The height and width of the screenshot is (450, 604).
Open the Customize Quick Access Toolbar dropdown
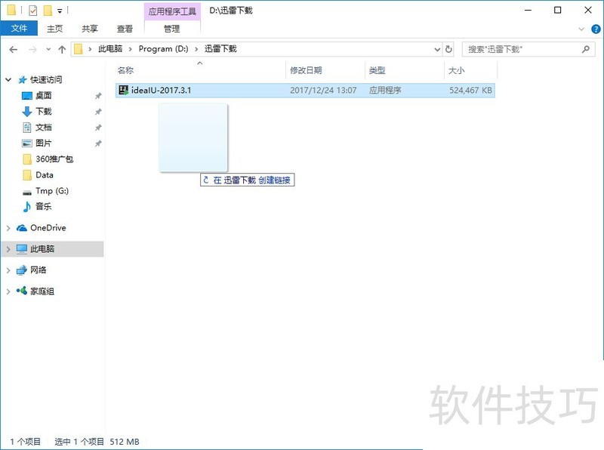(x=60, y=11)
